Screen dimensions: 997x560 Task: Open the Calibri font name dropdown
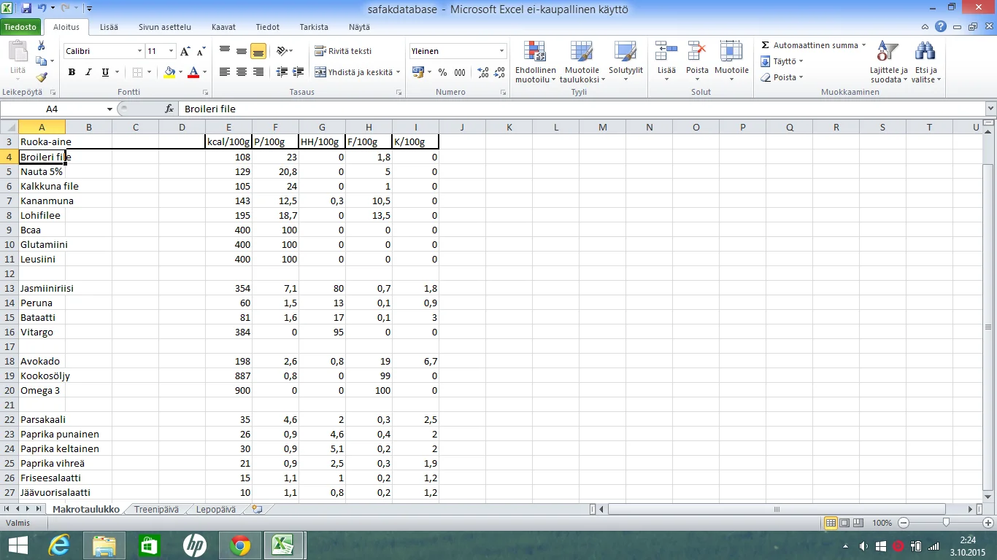pos(139,51)
